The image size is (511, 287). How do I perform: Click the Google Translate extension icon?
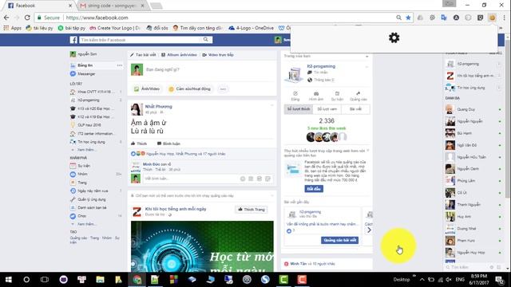(x=444, y=18)
